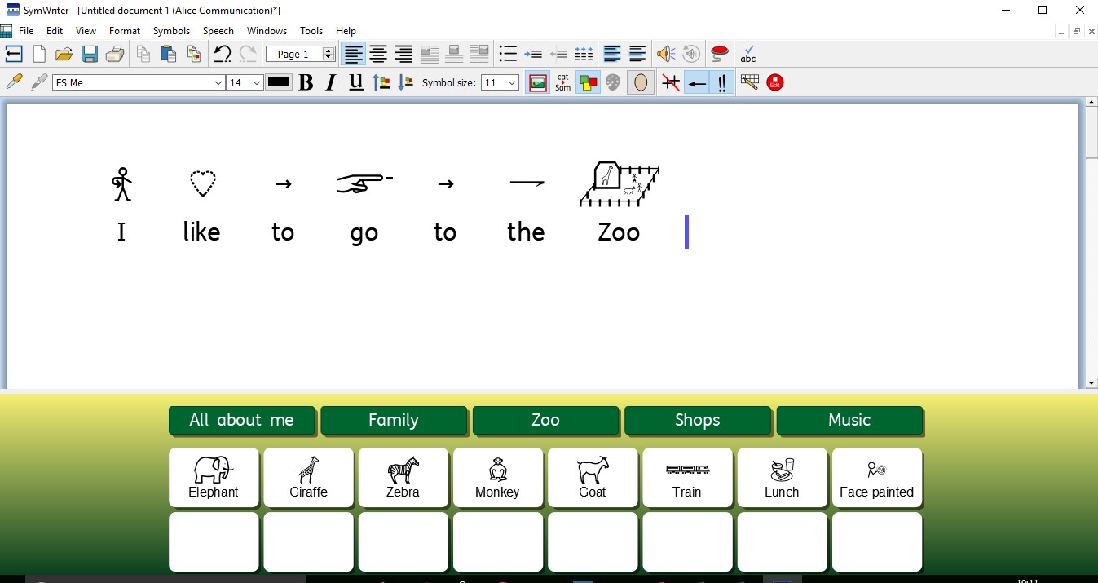
Task: Click the black font colour swatch
Action: [280, 82]
